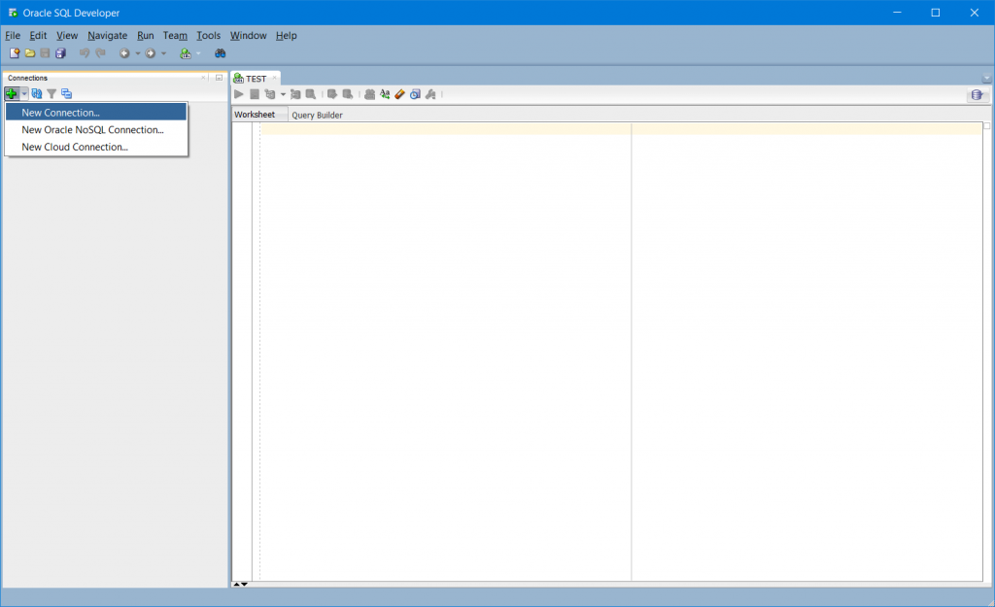Click the binoculars Find DB Object icon

tap(221, 53)
